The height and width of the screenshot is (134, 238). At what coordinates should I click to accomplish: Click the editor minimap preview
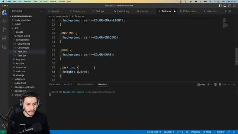click(226, 23)
